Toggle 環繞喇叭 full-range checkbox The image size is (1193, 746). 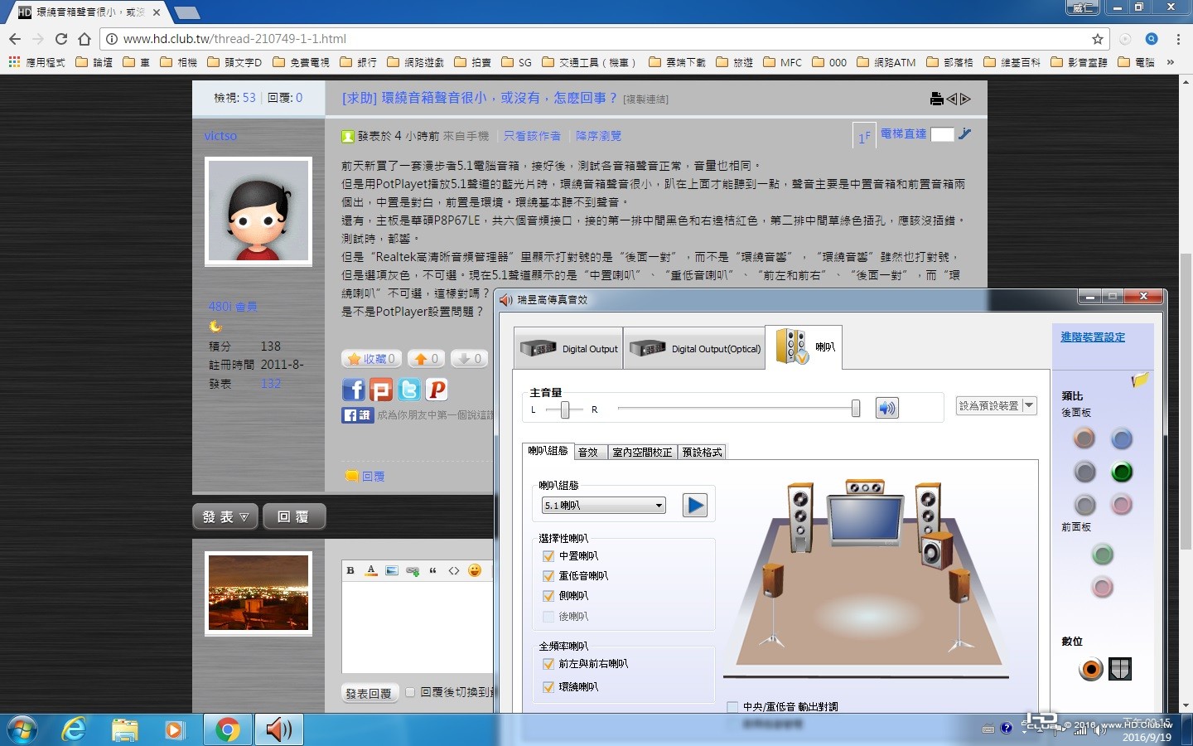(548, 687)
